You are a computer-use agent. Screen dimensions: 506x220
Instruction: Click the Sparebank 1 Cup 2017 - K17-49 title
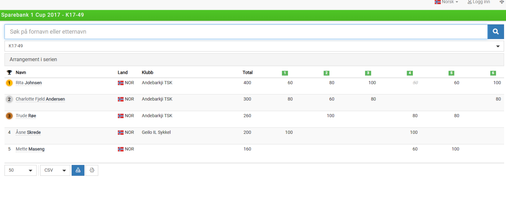tap(43, 15)
